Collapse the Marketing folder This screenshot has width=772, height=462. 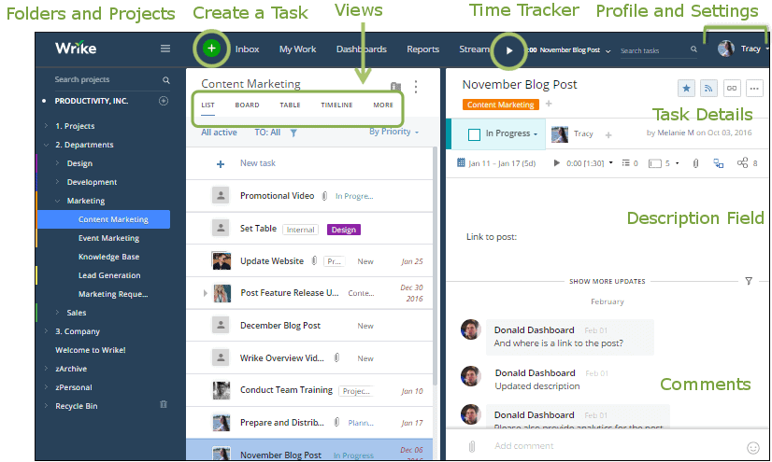pos(58,201)
